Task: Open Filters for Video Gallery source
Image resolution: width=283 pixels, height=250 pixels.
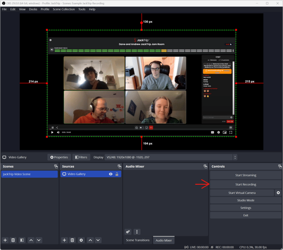Action: click(x=81, y=157)
